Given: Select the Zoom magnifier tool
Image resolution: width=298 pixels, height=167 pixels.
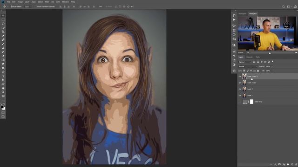Looking at the screenshot, I should tap(3, 92).
